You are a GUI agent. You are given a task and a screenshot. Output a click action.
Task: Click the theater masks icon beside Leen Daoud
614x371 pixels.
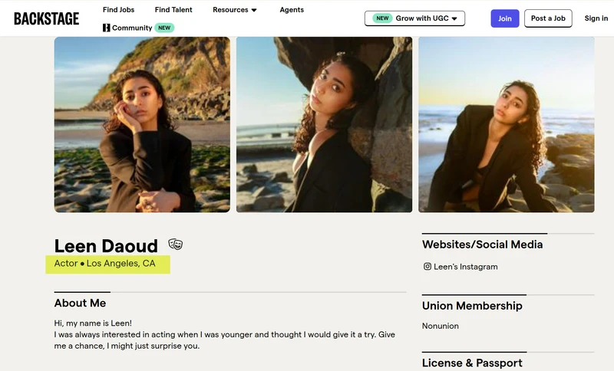point(176,245)
